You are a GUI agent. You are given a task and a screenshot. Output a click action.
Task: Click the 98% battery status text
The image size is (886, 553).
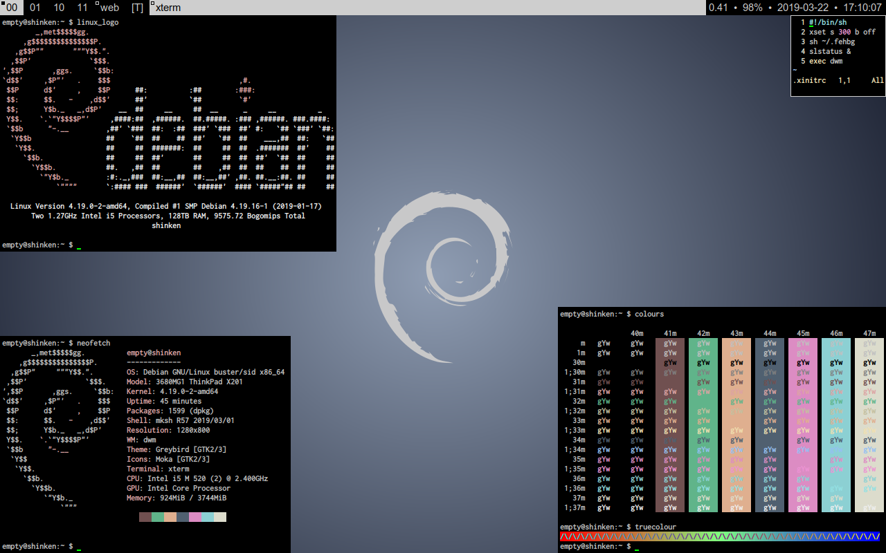(x=752, y=8)
